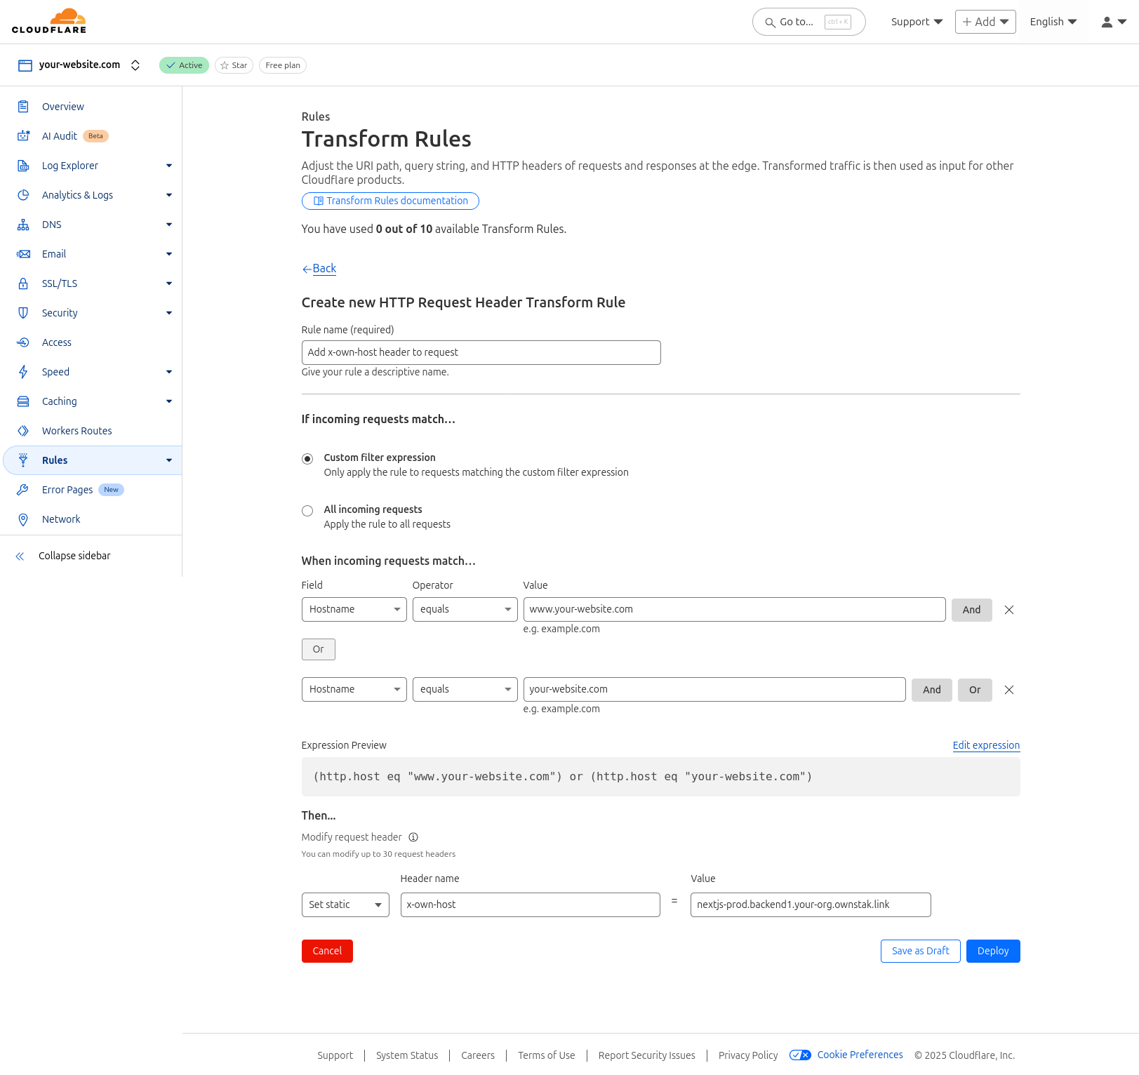Viewport: 1139px width, 1075px height.
Task: Open the user account icon menu
Action: [1113, 22]
